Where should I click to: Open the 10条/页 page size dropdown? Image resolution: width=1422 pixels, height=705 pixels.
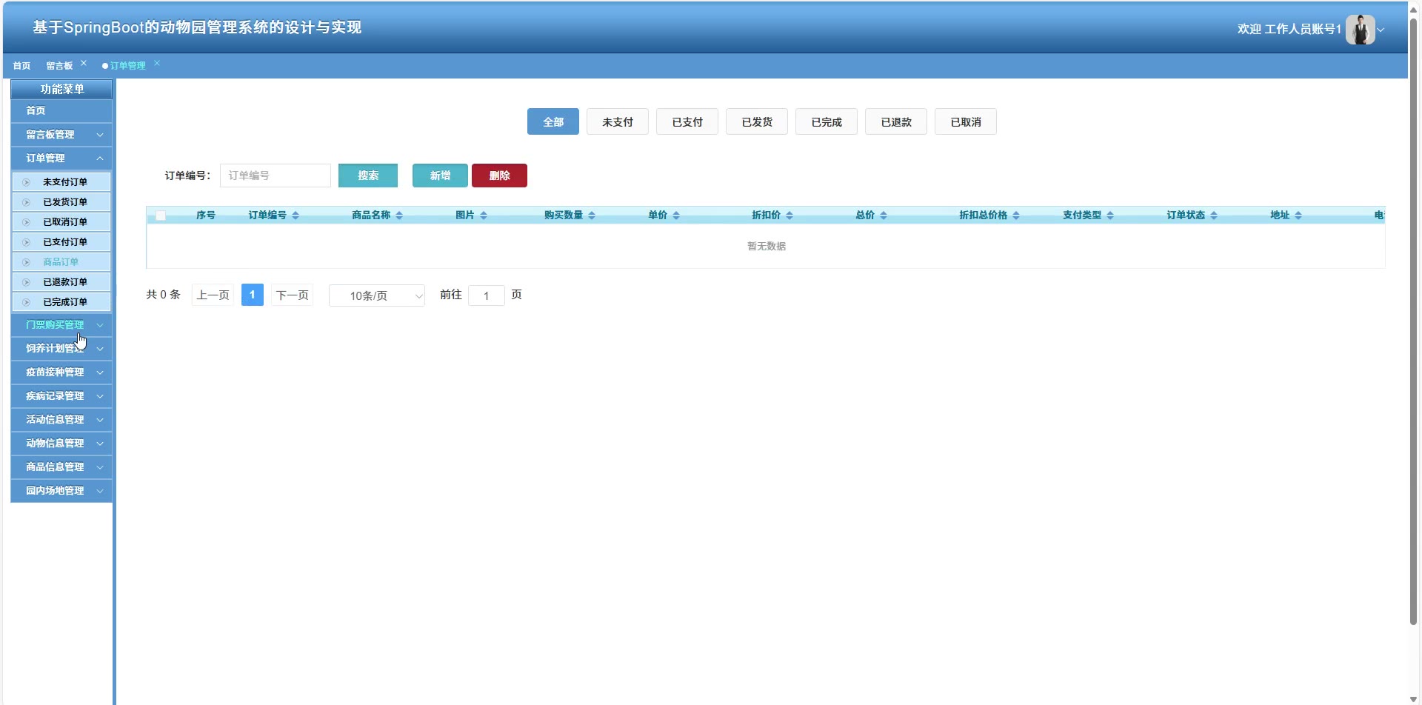(x=377, y=295)
